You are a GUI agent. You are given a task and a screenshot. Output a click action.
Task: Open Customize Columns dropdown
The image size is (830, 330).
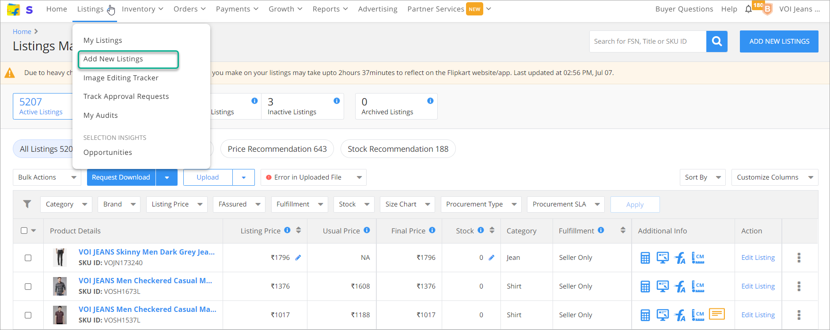pyautogui.click(x=775, y=177)
